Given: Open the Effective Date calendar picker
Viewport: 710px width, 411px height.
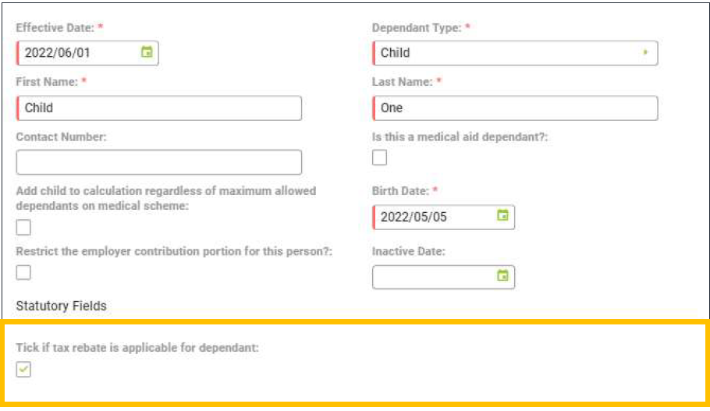Looking at the screenshot, I should click(146, 53).
